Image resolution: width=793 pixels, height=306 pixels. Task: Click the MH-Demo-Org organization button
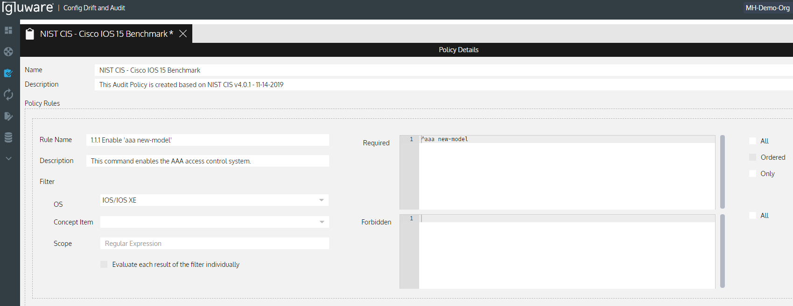pos(767,8)
